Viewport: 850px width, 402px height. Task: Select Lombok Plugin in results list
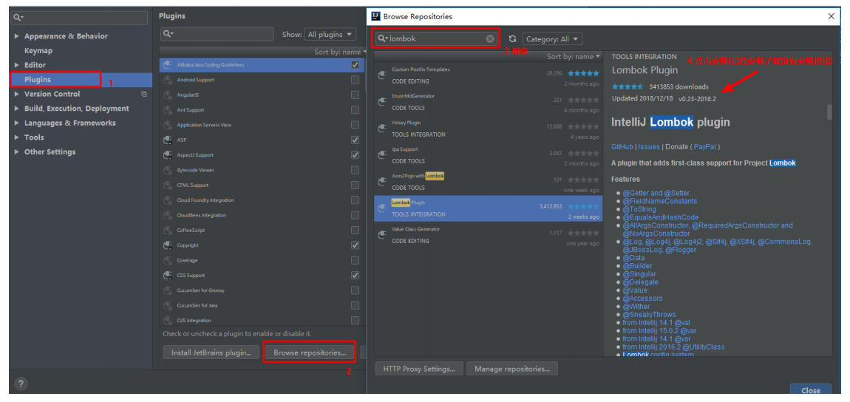489,208
